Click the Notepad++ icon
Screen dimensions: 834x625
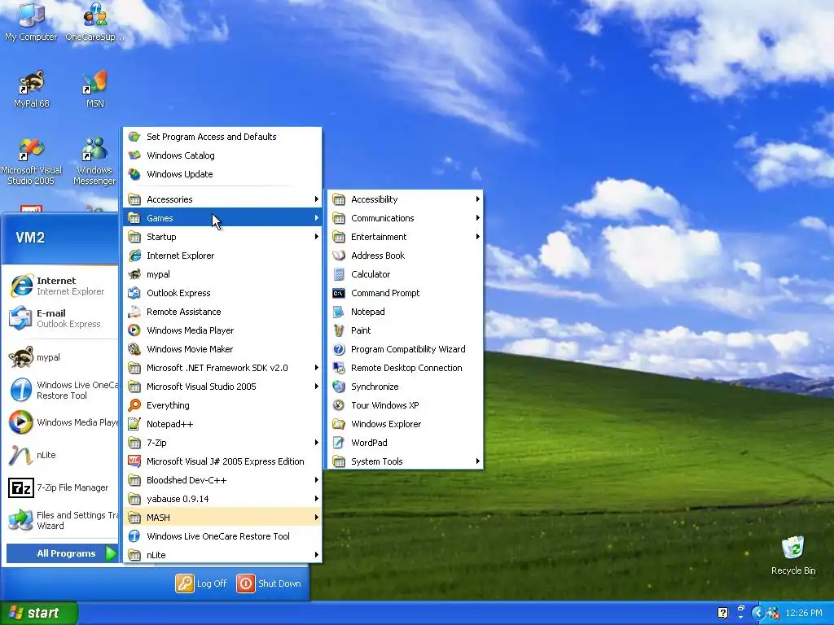point(134,423)
